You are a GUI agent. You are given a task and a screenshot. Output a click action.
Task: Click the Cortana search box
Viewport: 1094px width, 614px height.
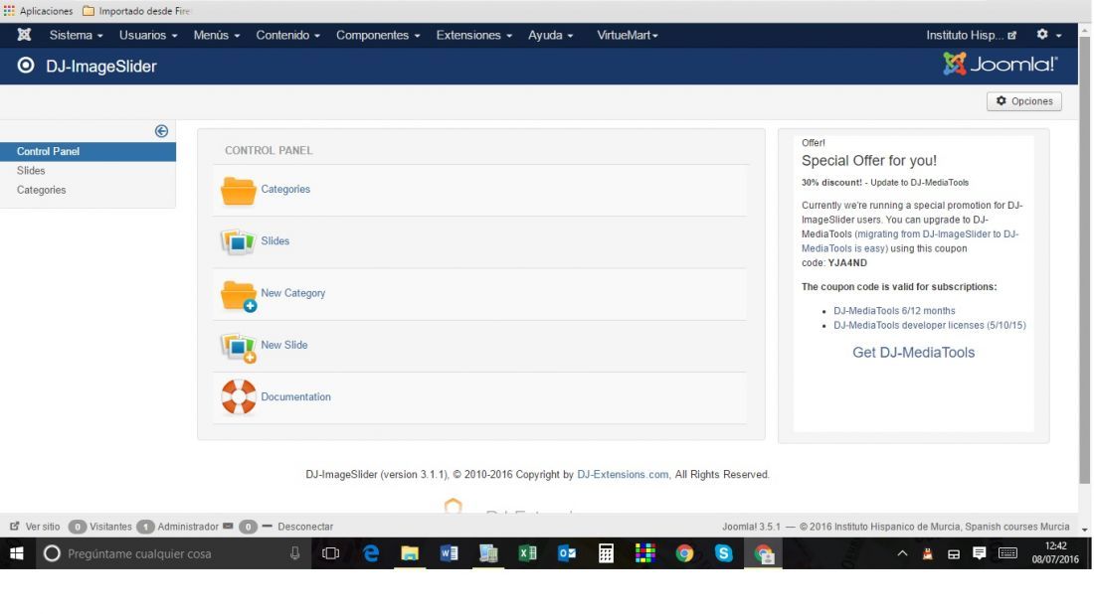click(173, 553)
